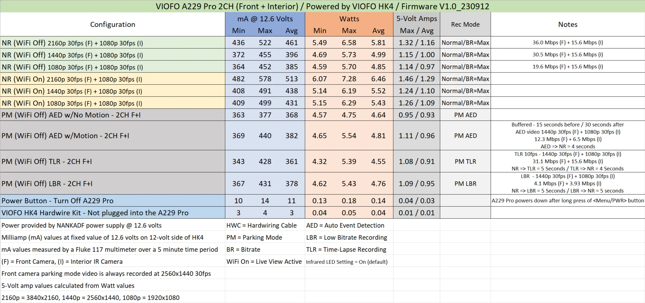Select the PM (WiFi Off) TLR configuration cell
The height and width of the screenshot is (303, 645).
tap(113, 161)
